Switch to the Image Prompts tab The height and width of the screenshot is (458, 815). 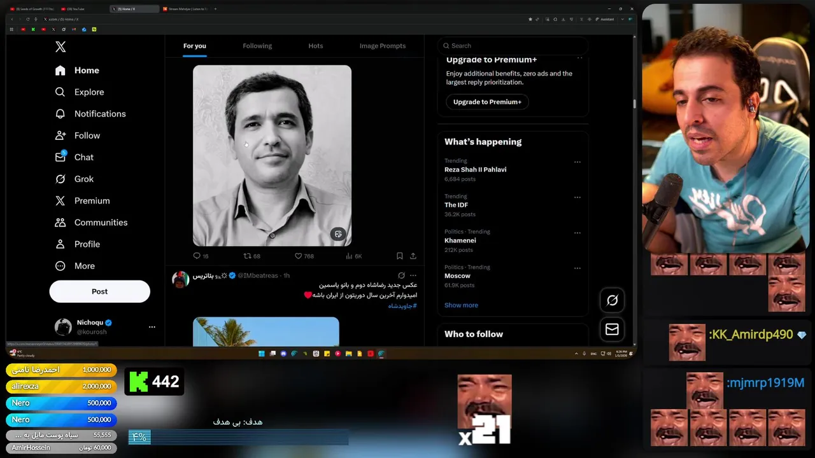(x=383, y=46)
